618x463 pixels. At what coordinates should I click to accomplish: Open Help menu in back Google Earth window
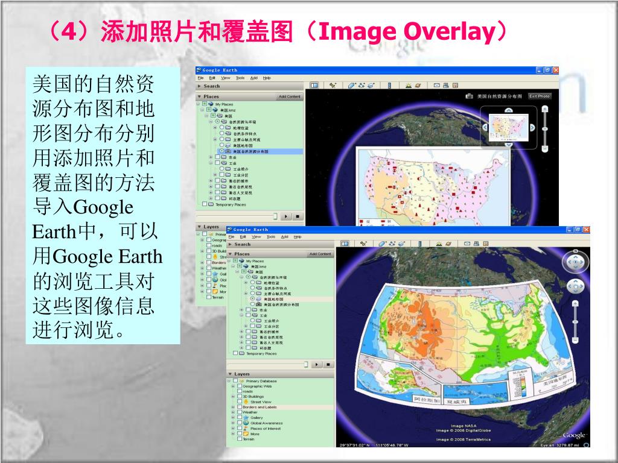[267, 78]
